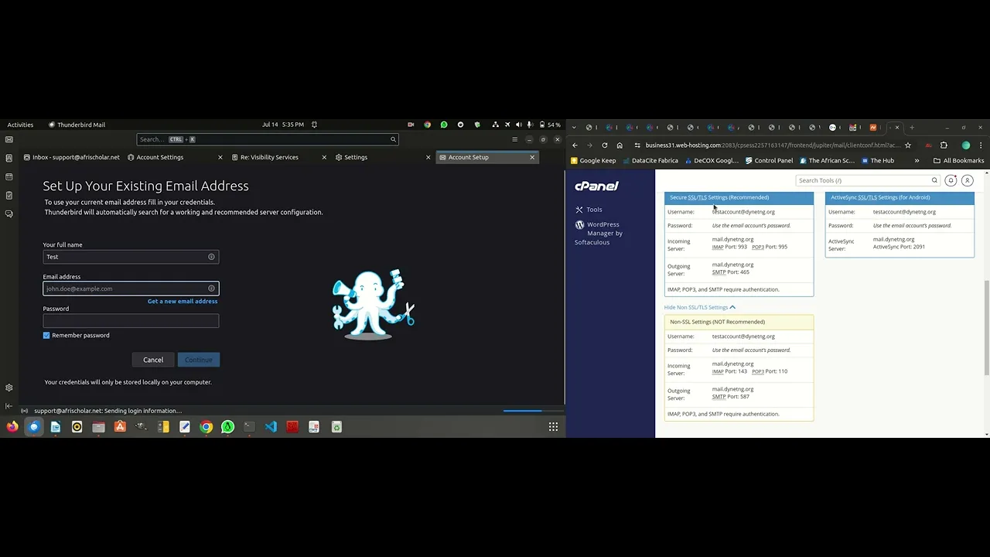
Task: Open battery 54% system menu
Action: click(x=550, y=125)
